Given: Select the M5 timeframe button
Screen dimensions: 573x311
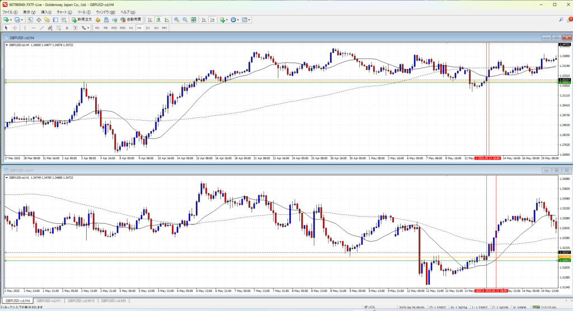Looking at the screenshot, I should point(105,27).
